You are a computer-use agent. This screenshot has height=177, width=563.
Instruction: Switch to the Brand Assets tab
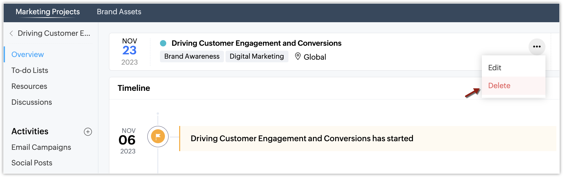click(x=119, y=12)
